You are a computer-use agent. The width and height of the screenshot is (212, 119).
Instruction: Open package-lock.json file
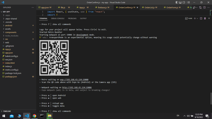[18, 73]
